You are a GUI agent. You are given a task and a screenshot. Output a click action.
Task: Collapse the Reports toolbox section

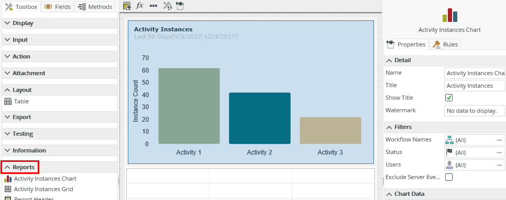(20, 167)
